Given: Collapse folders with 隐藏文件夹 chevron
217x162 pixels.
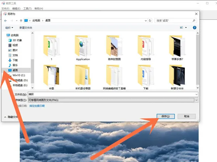Looking at the screenshot, I should [5, 117].
